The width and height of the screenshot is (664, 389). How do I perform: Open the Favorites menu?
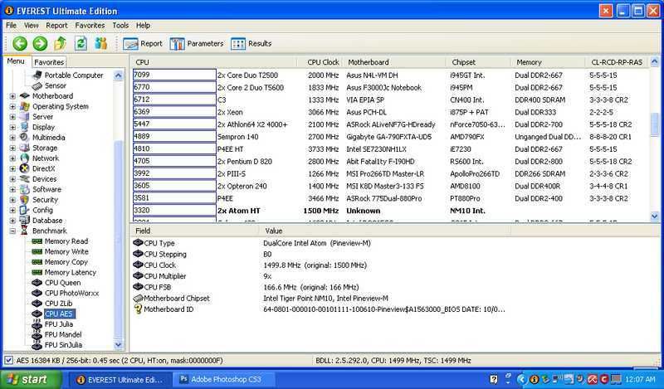[90, 26]
